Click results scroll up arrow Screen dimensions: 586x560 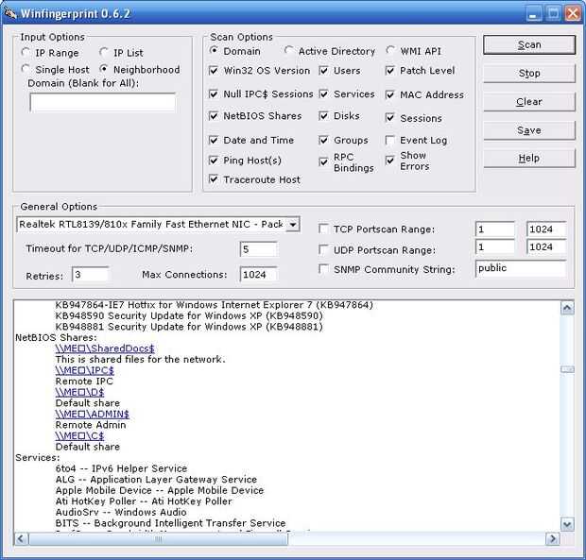[567, 308]
